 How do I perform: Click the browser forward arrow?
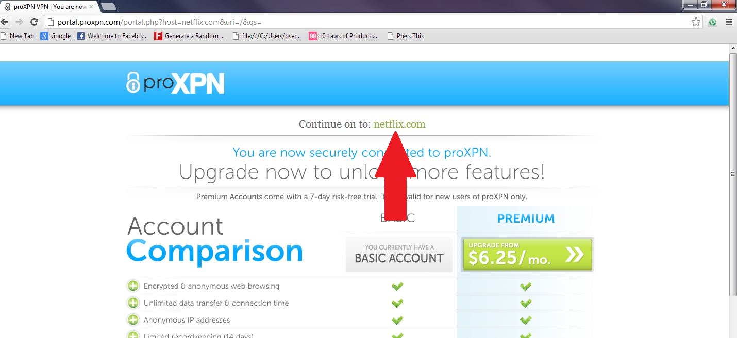[x=19, y=22]
